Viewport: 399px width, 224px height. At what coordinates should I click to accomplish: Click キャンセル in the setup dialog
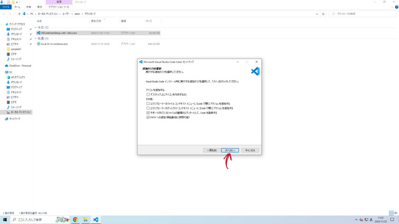250,150
